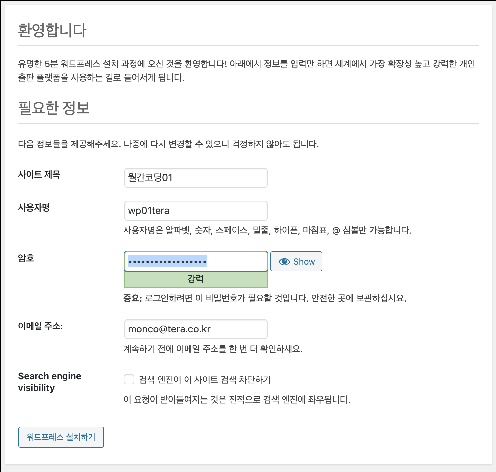496x472 pixels.
Task: Click the username hint text about 알파벳, 숫자
Action: (x=267, y=230)
